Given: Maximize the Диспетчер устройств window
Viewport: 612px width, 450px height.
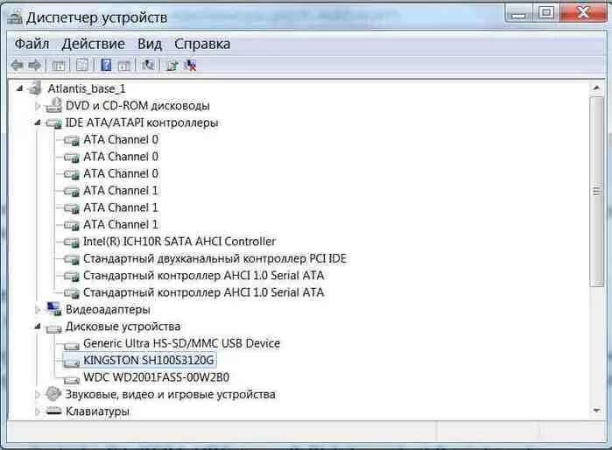Looking at the screenshot, I should point(546,14).
